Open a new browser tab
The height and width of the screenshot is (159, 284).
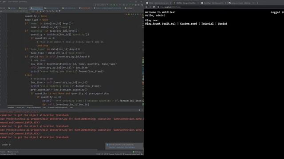[x=257, y=3]
